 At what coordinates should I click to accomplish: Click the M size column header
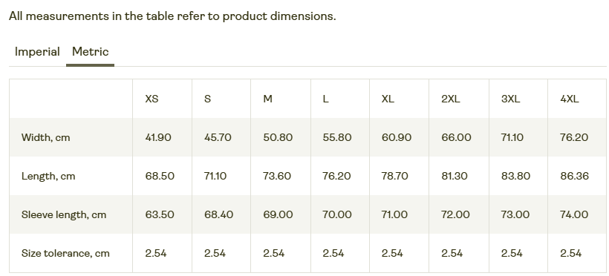[x=267, y=99]
